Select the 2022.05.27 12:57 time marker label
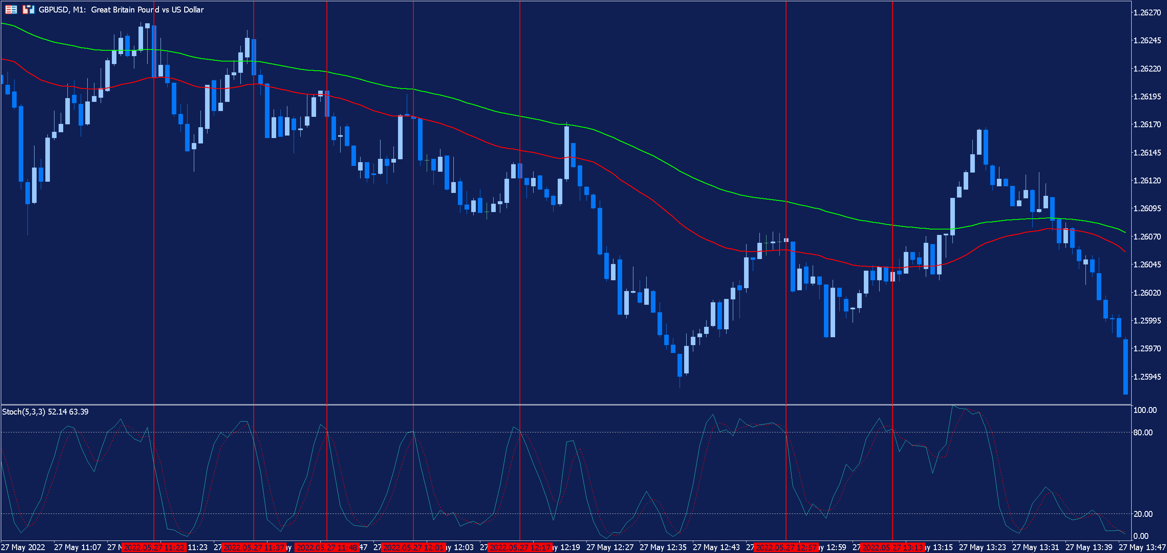This screenshot has width=1167, height=553. tap(786, 548)
